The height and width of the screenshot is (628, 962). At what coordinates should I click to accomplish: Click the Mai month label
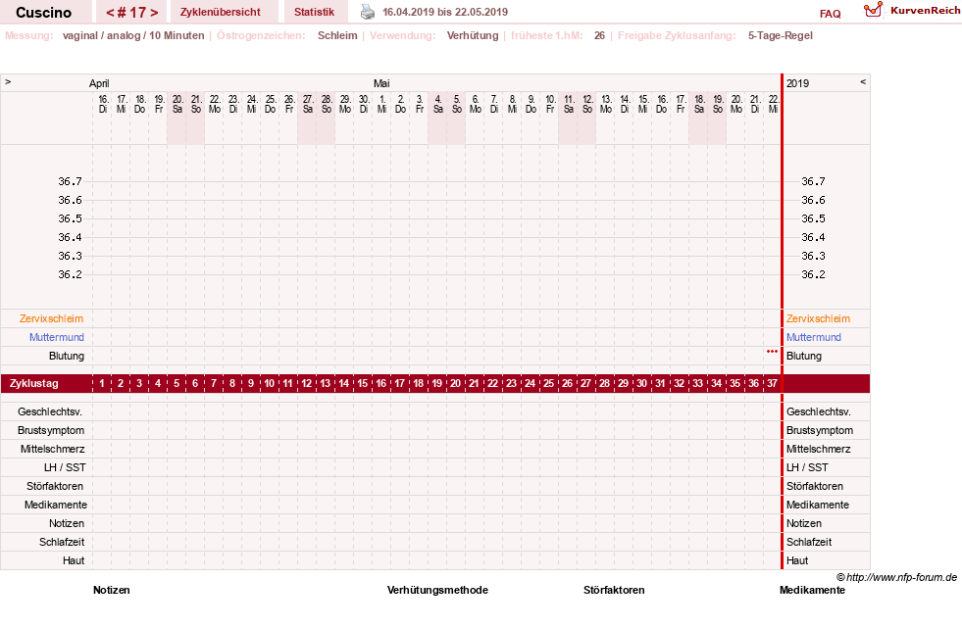[381, 83]
